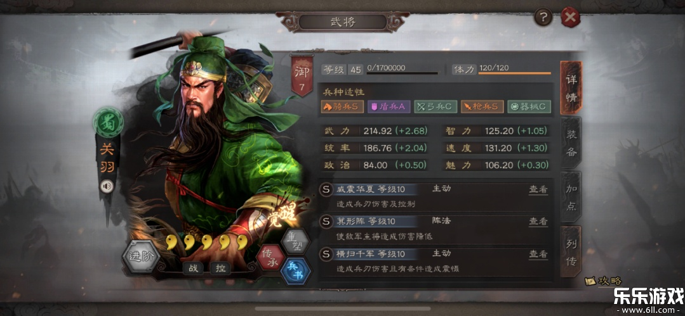The image size is (685, 316).
Task: Select the 列传 side tab
Action: [x=571, y=252]
